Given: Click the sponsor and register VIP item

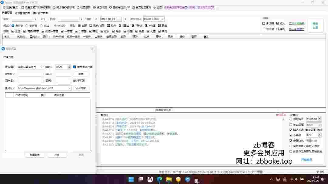Looking at the screenshot, I should click(119, 7).
